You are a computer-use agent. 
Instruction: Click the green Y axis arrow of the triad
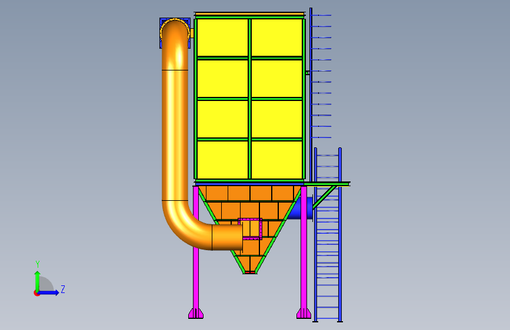[38, 281]
